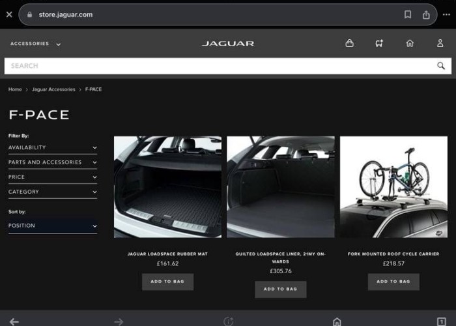Screen dimensions: 456x326
Task: Open the Loadspace Rubber Mat product image
Action: pyautogui.click(x=168, y=187)
